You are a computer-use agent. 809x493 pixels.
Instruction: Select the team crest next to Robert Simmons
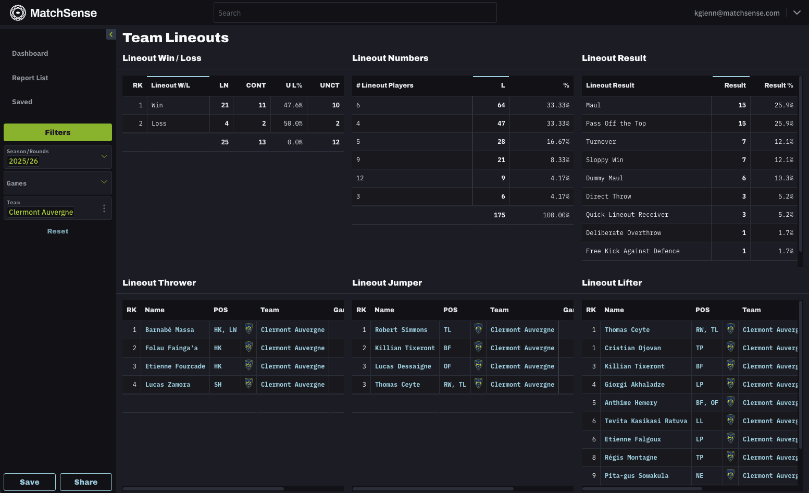[x=478, y=329]
